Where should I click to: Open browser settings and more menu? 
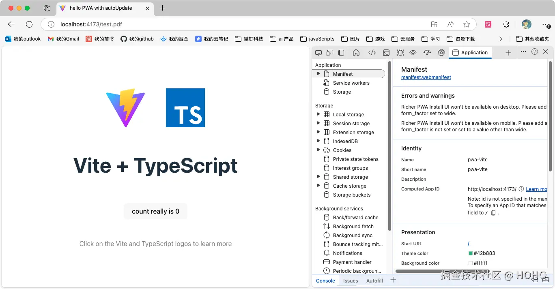[546, 24]
